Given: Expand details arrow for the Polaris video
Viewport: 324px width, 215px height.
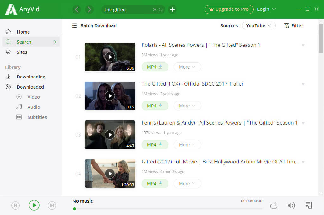Looking at the screenshot, I should [303, 46].
